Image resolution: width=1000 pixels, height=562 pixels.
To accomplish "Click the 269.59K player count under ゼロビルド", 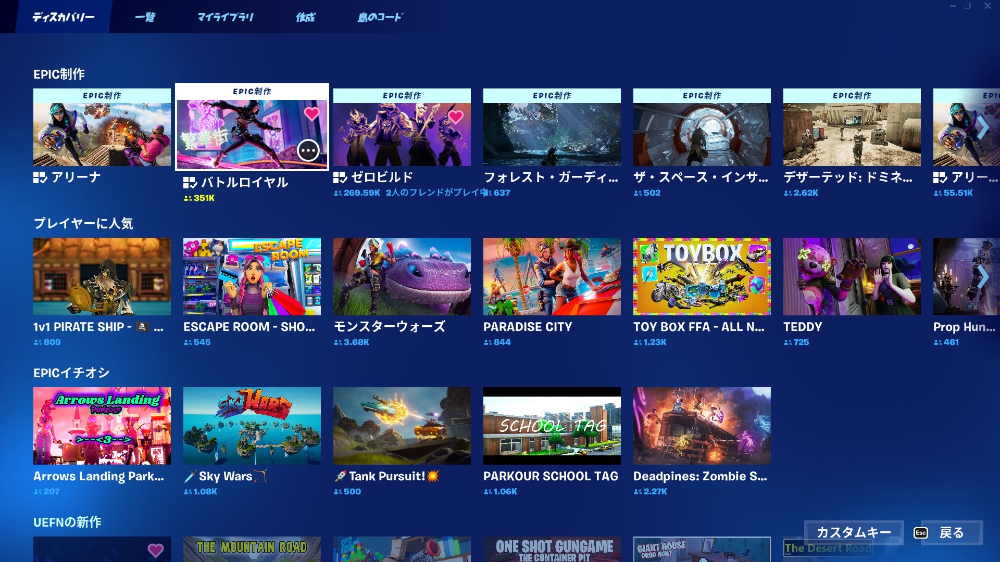I will [357, 193].
